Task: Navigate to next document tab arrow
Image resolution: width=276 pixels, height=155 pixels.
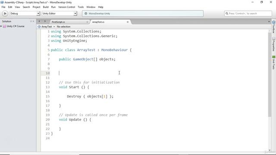Action: [x=45, y=21]
